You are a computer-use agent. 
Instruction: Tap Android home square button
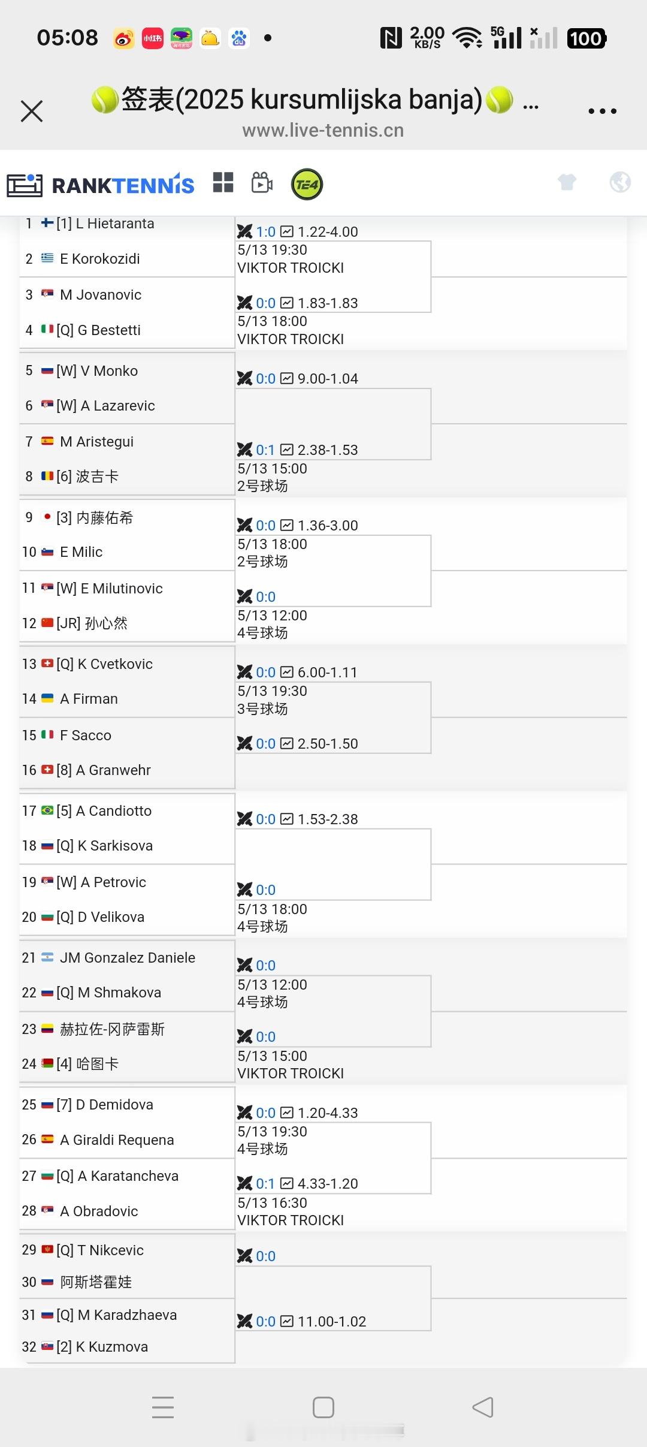pyautogui.click(x=323, y=1407)
